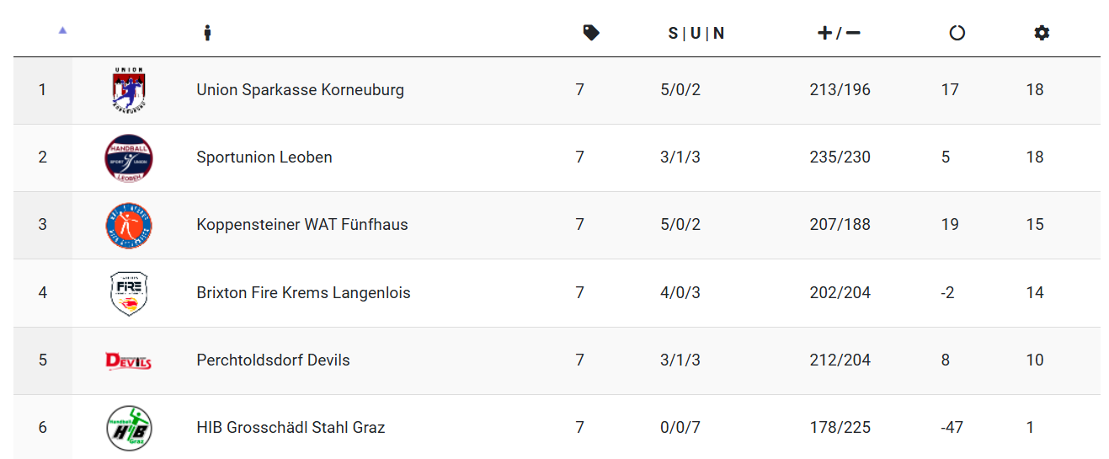Click the red Devils team logo
1109x459 pixels.
[x=129, y=360]
